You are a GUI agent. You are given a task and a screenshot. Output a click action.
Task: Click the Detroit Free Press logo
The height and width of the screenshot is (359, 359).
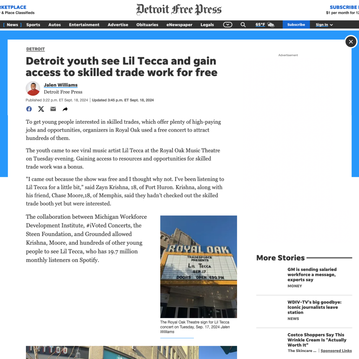coord(179,9)
